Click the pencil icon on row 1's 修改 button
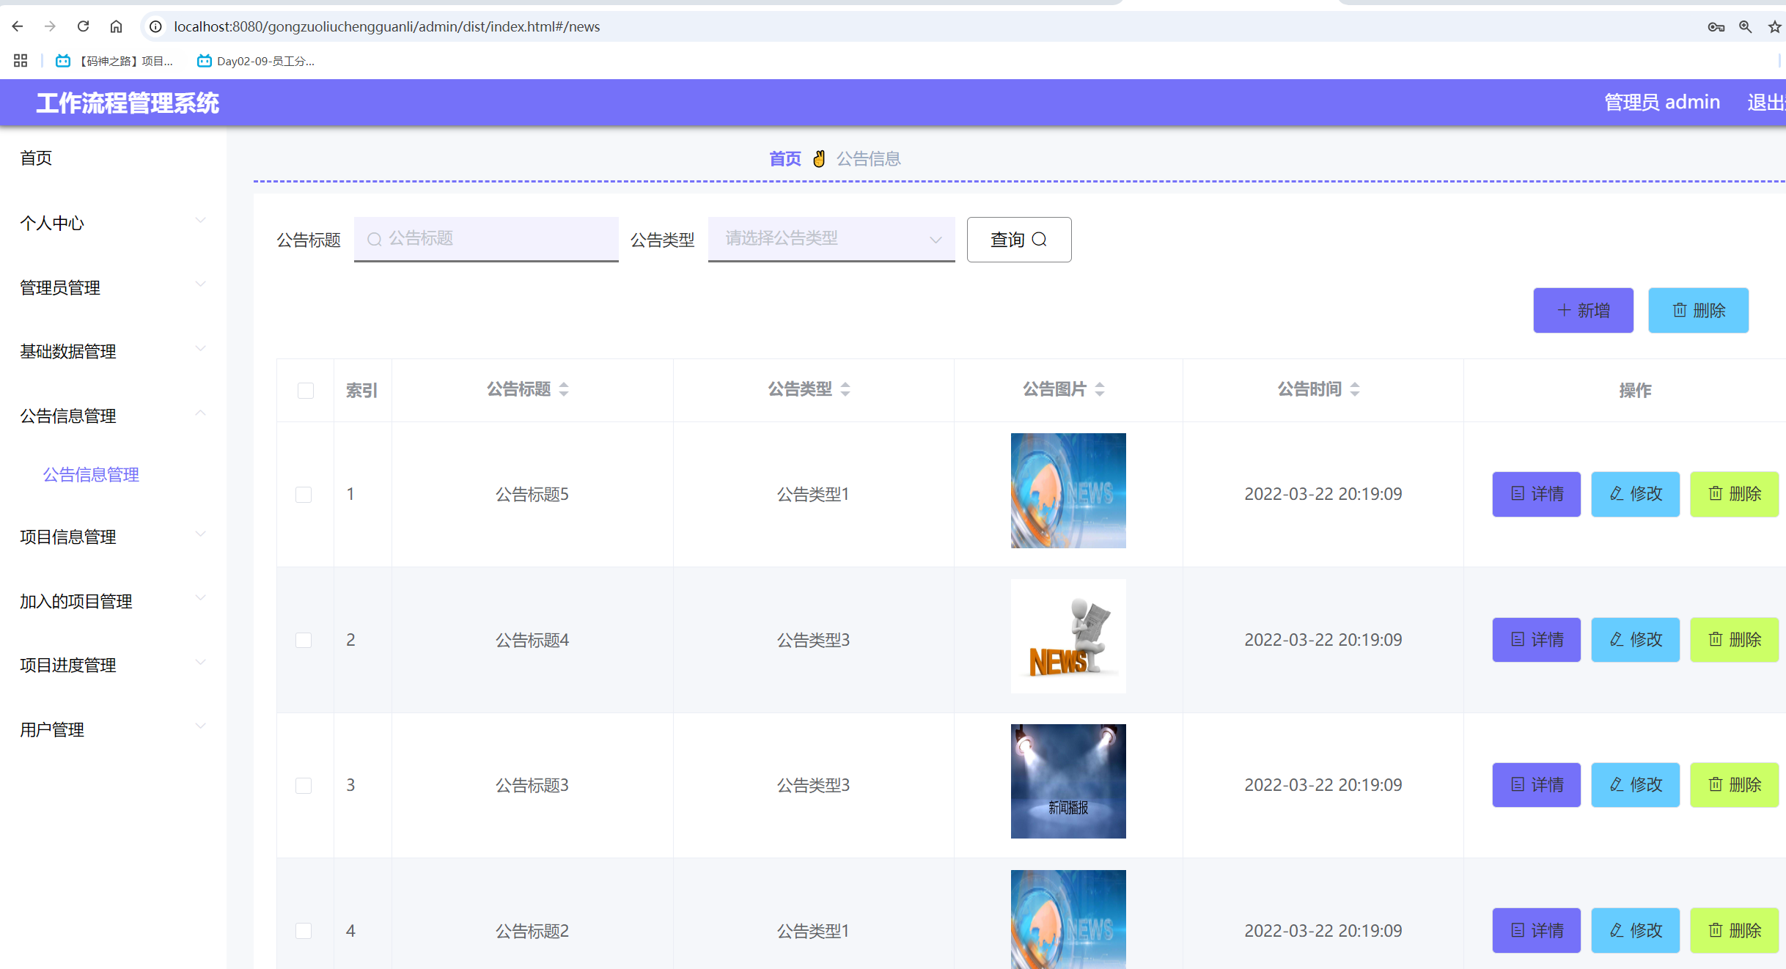The width and height of the screenshot is (1786, 969). [1615, 494]
